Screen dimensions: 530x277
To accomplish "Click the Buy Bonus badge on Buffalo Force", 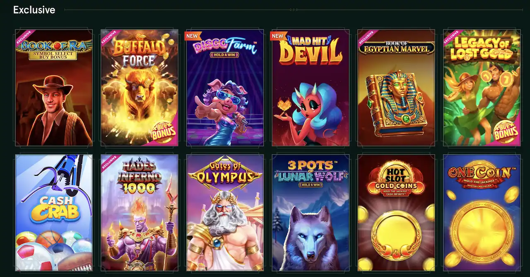I will 164,132.
